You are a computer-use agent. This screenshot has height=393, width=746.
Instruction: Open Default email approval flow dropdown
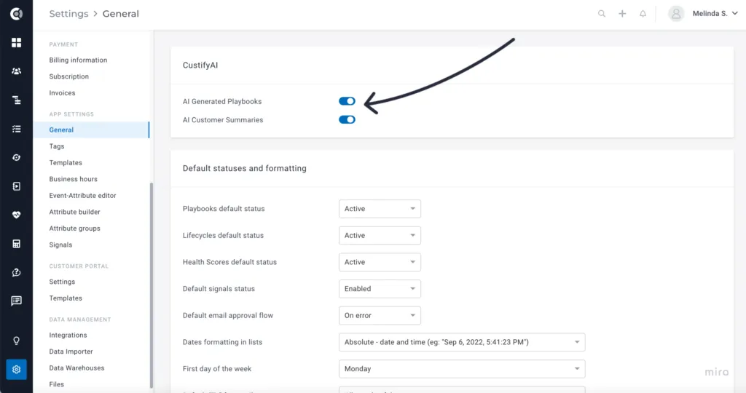coord(380,316)
